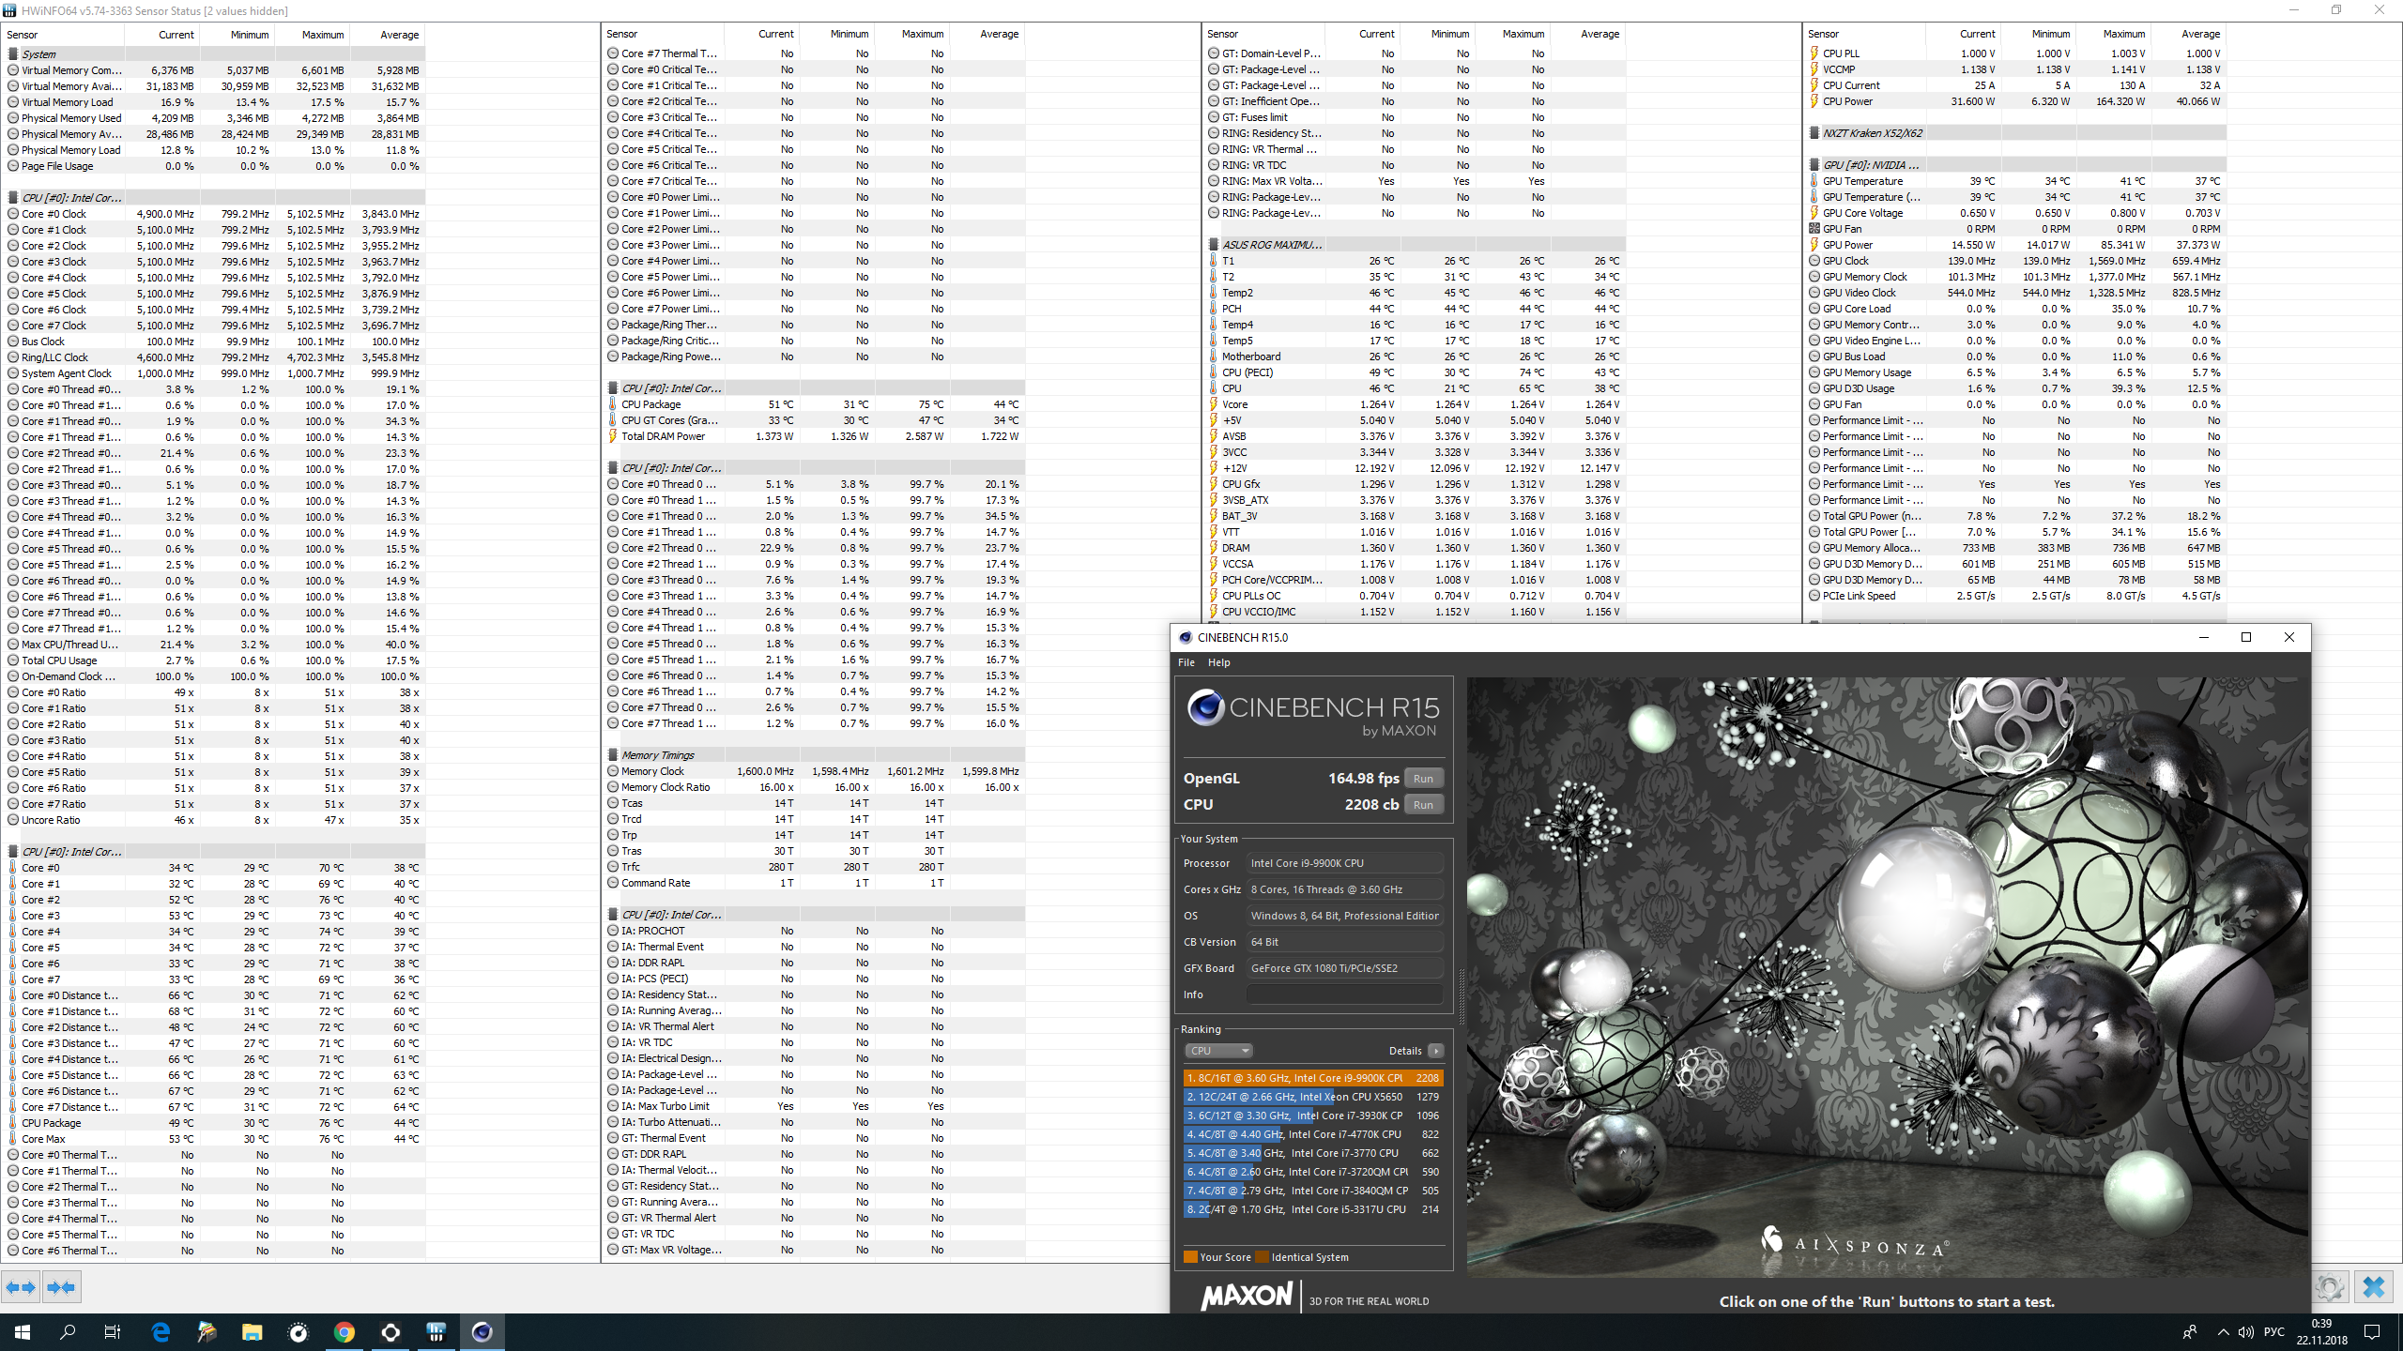Click the HWiNFO expand columns arrows button

click(x=21, y=1287)
